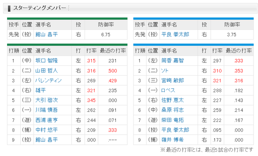This screenshot has width=258, height=156.
Task: Click 山田 哲人's .500 recent average
Action: 113,71
